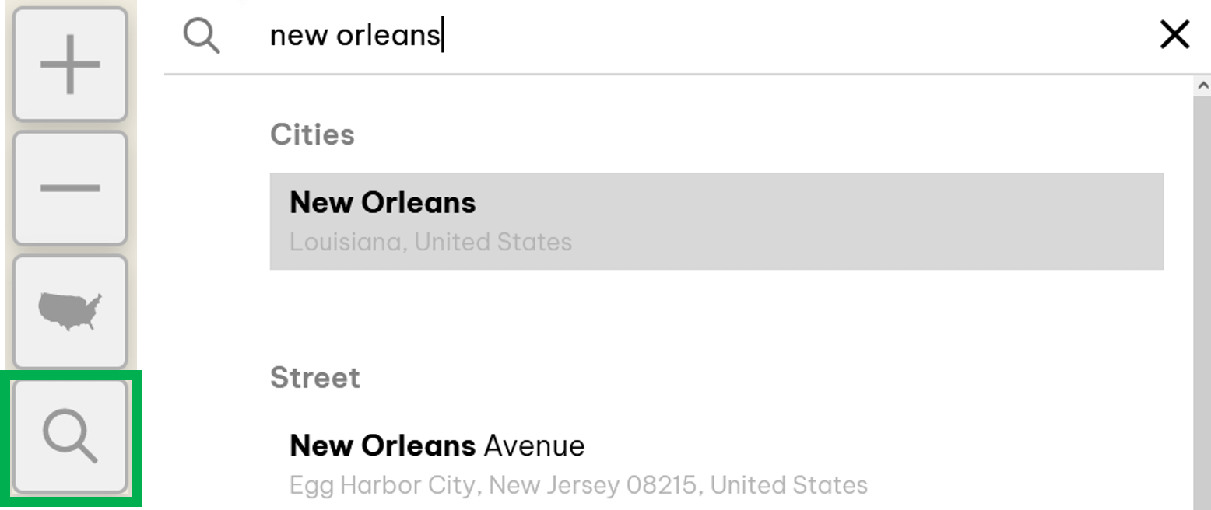This screenshot has height=510, width=1211.
Task: Click the results list scrollbar track
Action: tap(1202, 311)
